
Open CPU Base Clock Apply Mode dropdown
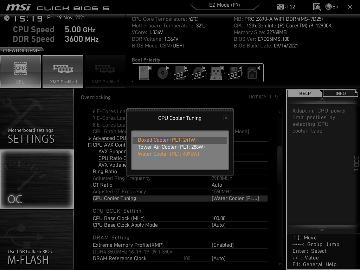coord(219,225)
